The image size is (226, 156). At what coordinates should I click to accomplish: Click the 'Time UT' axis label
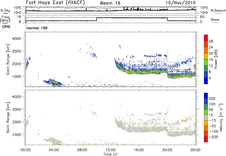tap(110, 154)
